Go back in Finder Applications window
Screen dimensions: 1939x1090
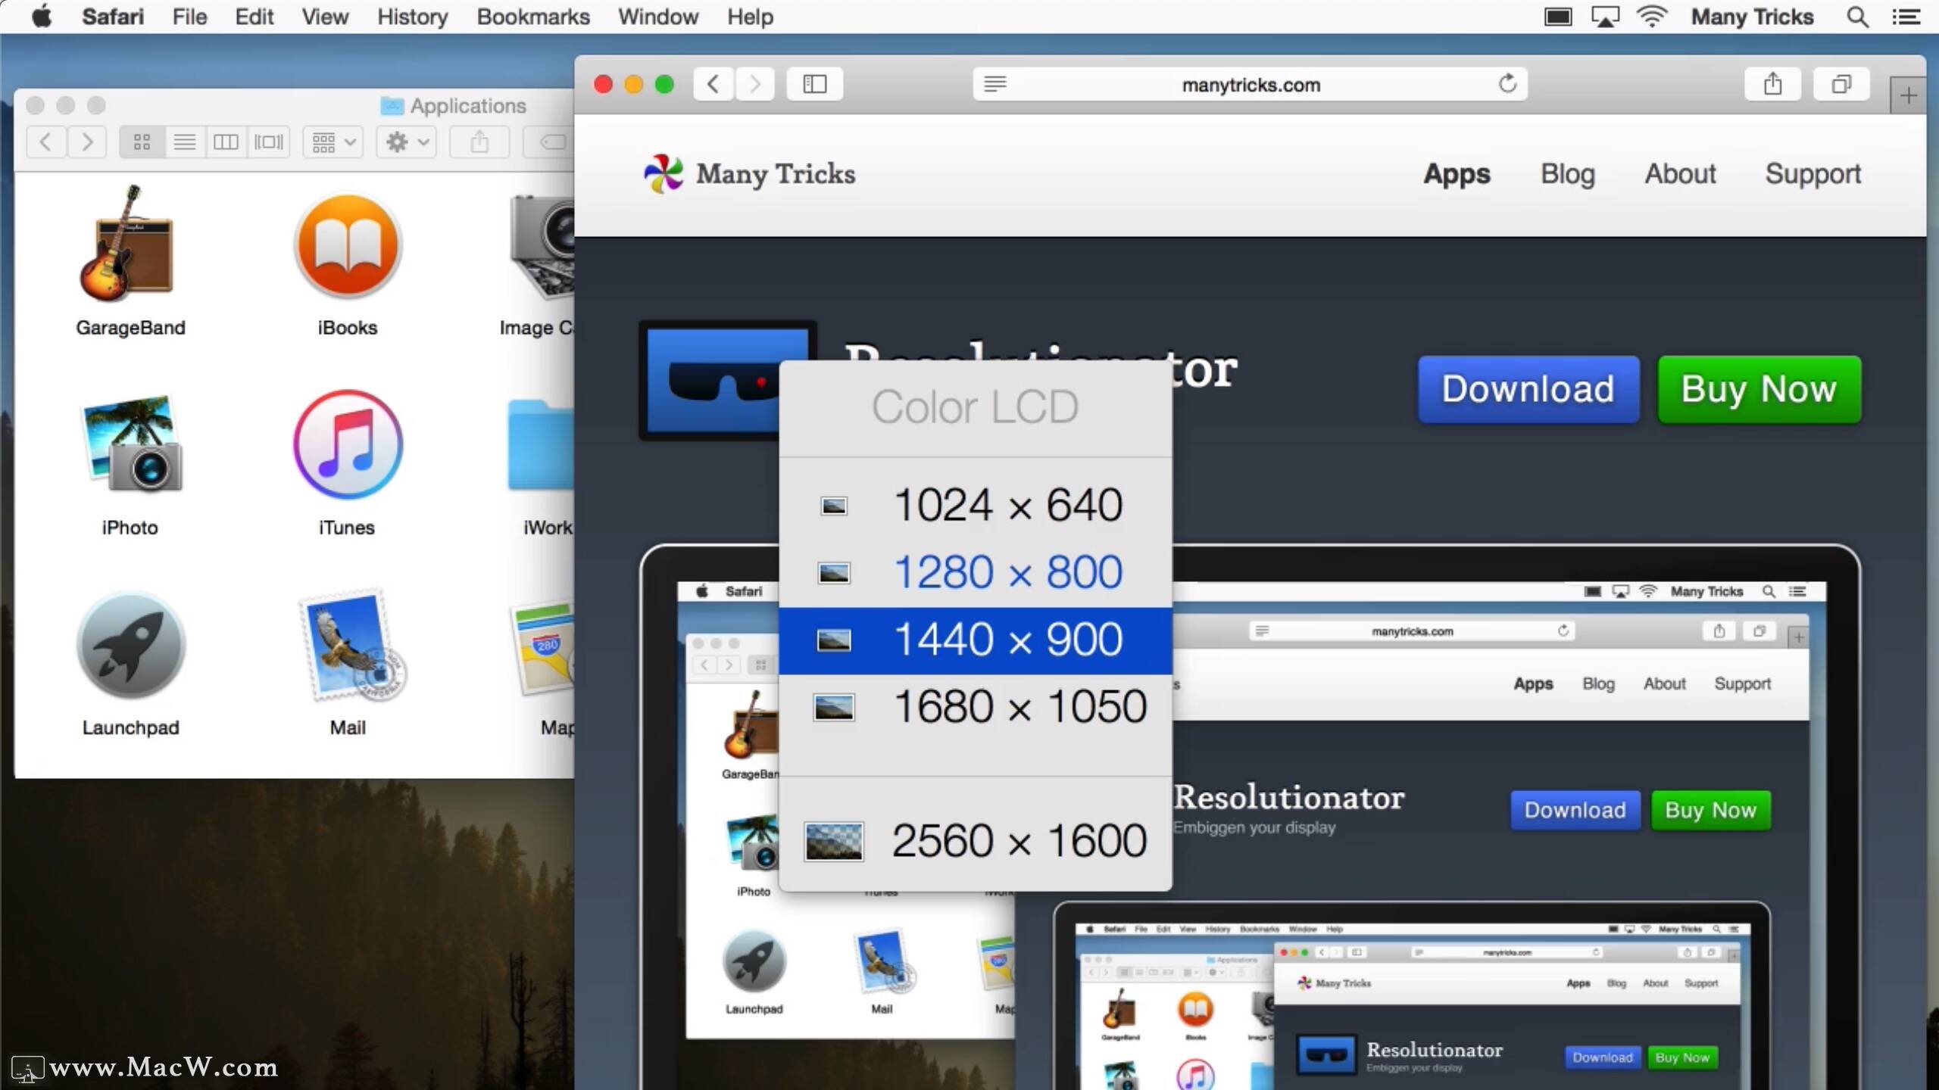pos(46,142)
